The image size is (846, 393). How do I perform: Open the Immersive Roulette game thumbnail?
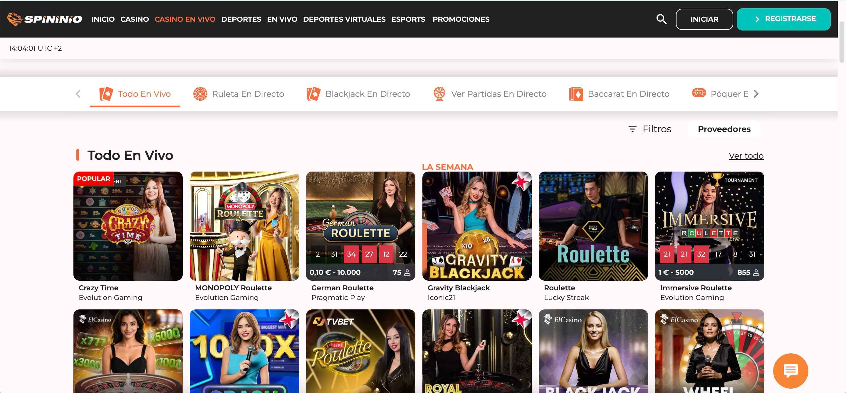709,226
